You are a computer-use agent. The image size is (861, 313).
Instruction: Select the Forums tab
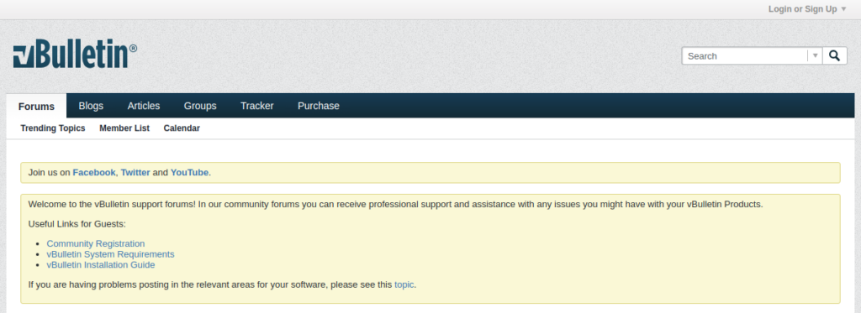pos(36,106)
